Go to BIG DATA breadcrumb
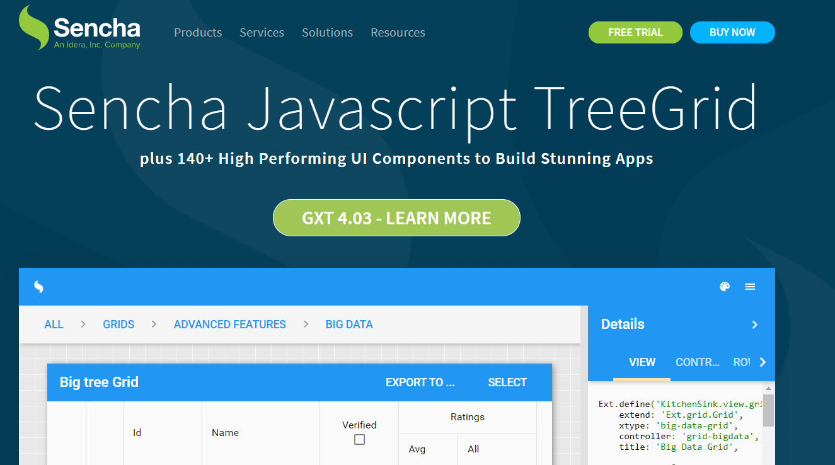835x465 pixels. pyautogui.click(x=349, y=324)
